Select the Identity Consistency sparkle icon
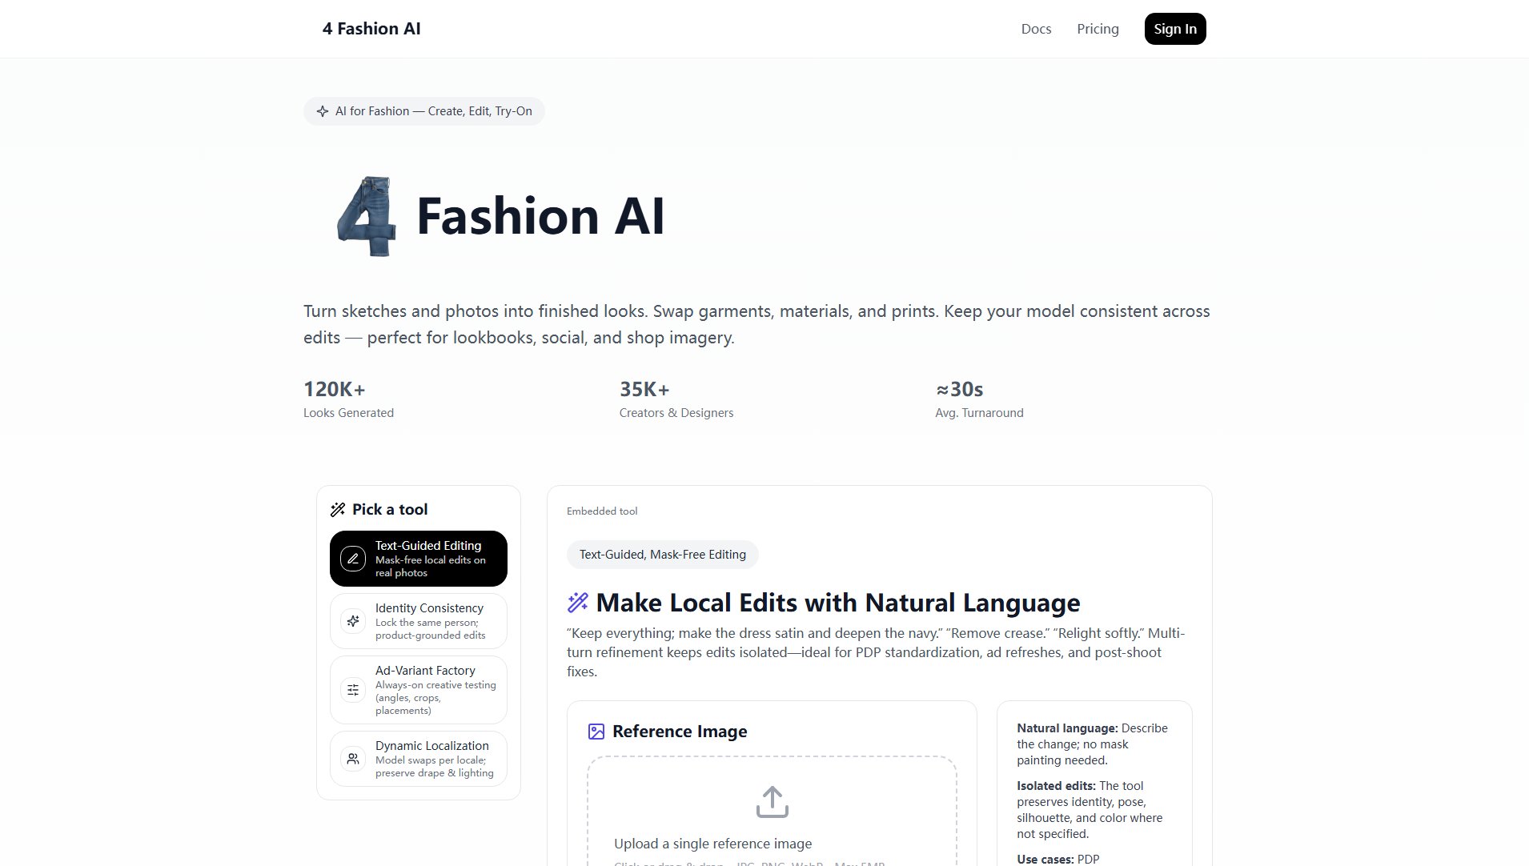 (x=353, y=621)
